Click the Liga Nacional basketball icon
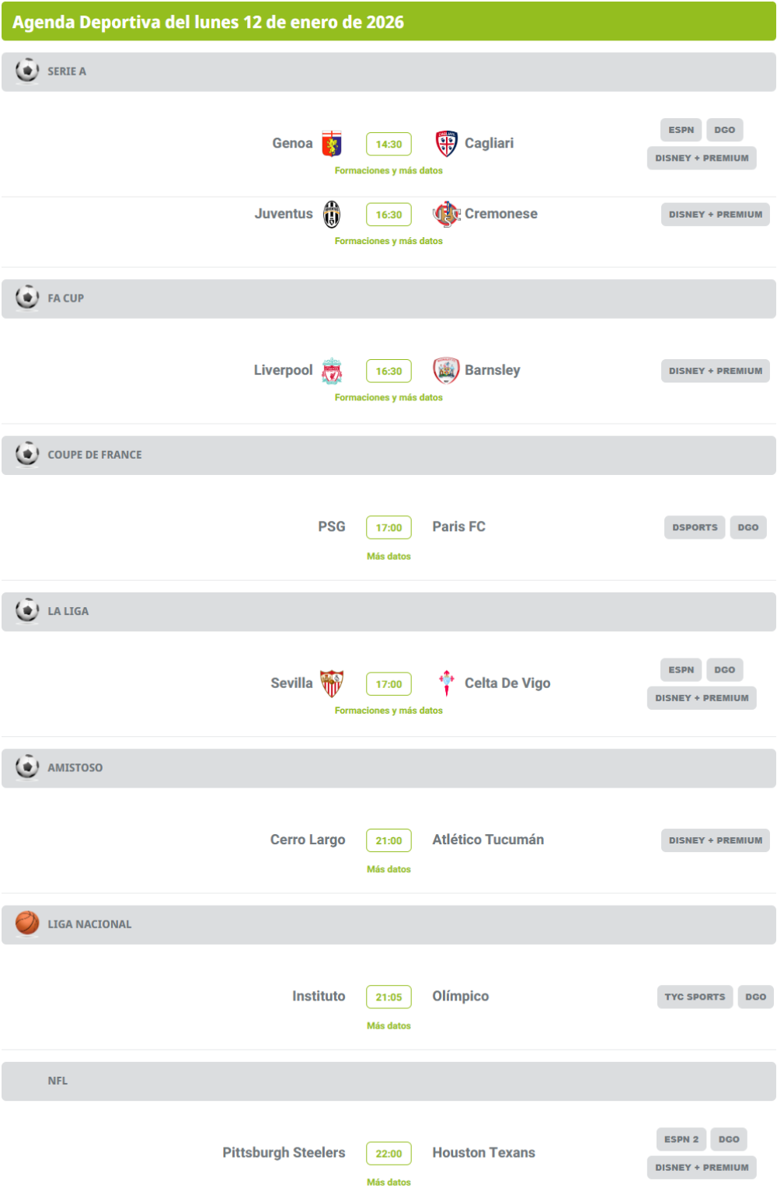This screenshot has height=1198, width=777. click(x=27, y=923)
